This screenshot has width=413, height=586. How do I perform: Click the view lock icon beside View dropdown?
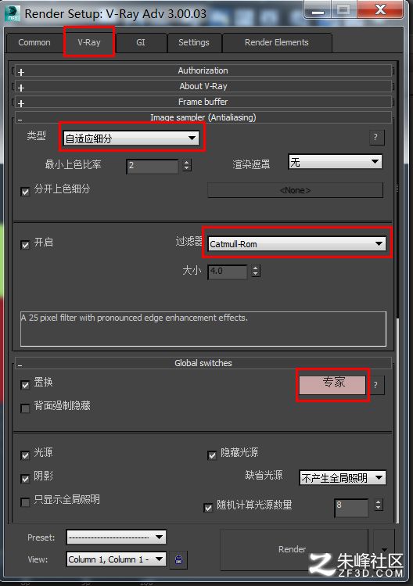pos(178,559)
